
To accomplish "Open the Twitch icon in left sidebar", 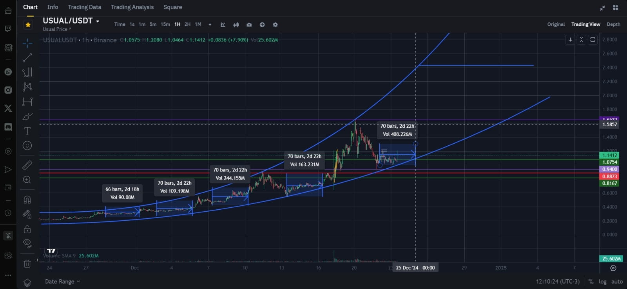I will click(8, 29).
